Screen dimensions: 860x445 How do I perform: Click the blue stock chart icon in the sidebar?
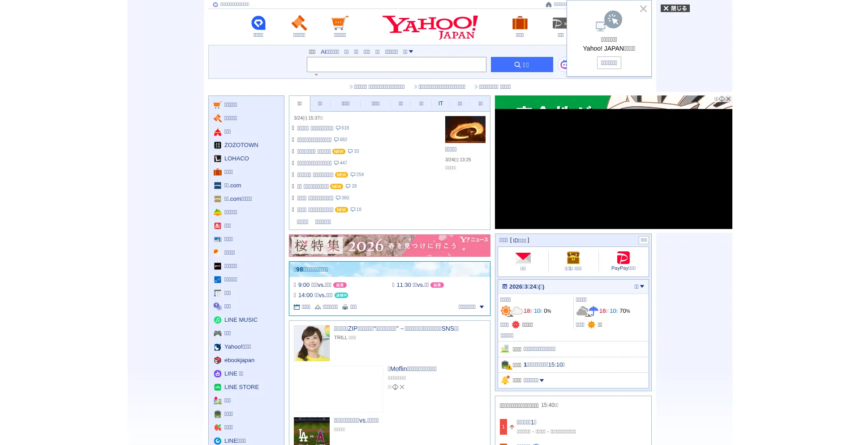218,280
